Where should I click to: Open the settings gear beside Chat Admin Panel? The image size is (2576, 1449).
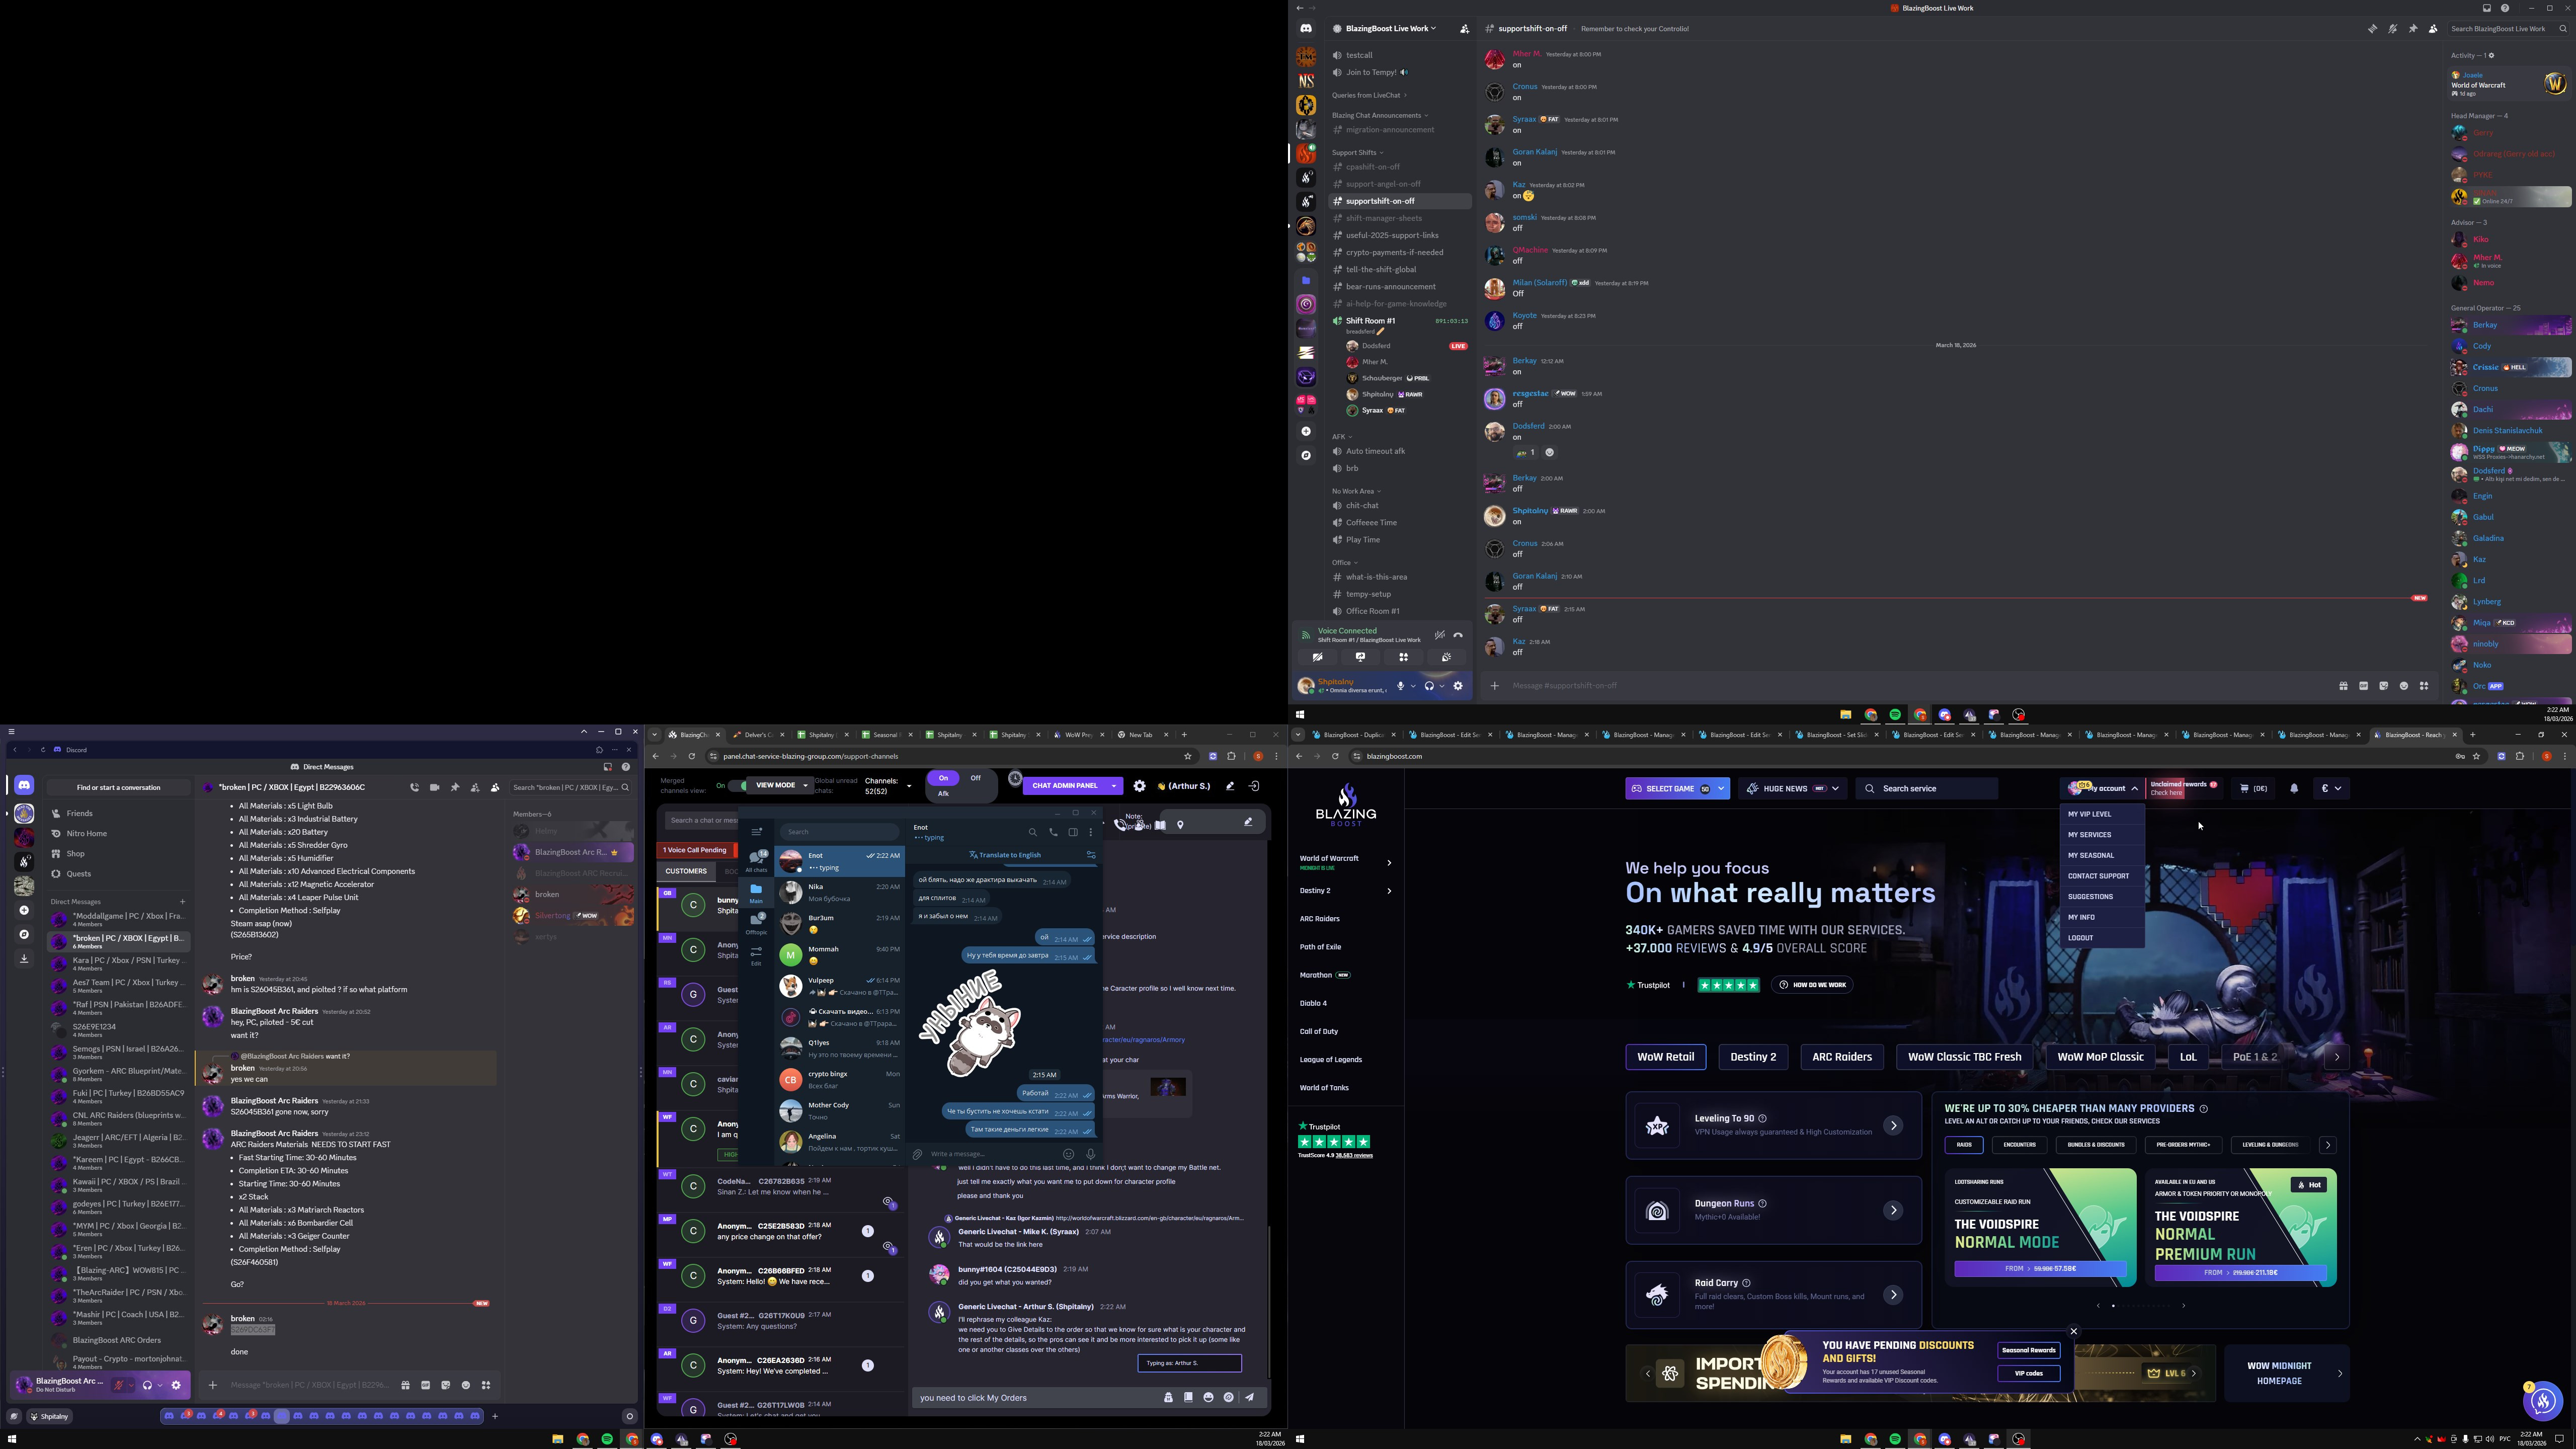click(x=1139, y=786)
